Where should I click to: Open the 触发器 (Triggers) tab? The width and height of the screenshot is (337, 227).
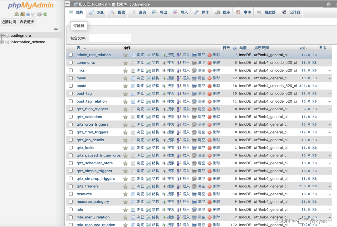[x=266, y=12]
